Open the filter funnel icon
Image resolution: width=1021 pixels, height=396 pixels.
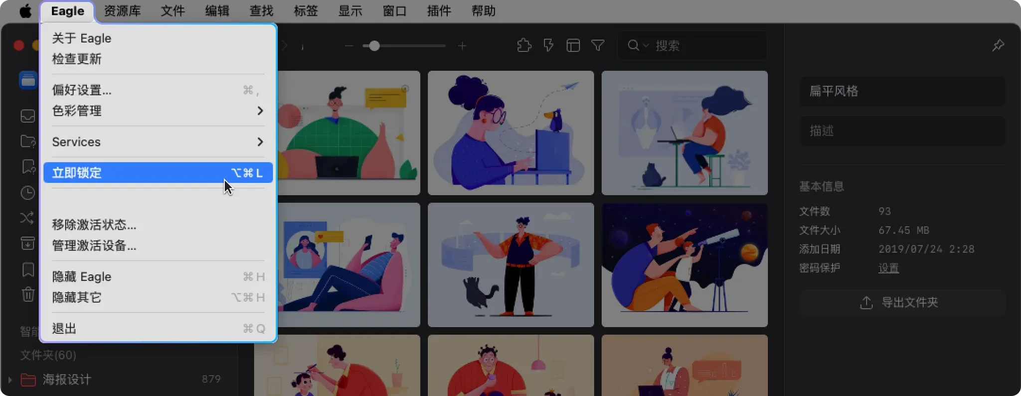598,46
